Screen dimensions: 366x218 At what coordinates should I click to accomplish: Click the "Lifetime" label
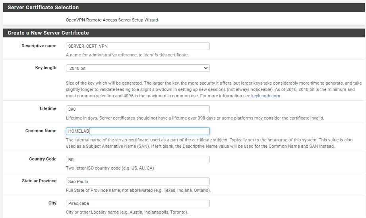(48, 108)
